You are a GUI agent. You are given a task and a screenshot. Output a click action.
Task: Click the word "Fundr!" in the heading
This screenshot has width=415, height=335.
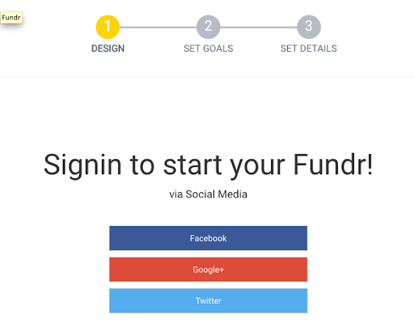coord(333,164)
